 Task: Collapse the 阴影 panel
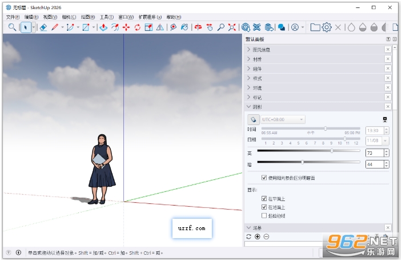pyautogui.click(x=315, y=107)
